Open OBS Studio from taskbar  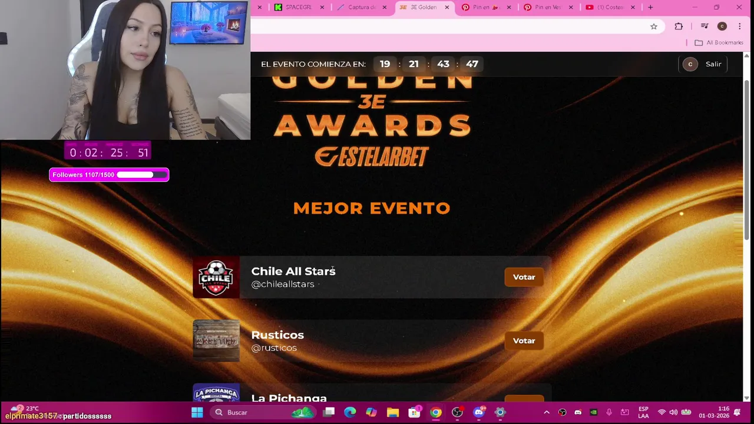(x=457, y=412)
